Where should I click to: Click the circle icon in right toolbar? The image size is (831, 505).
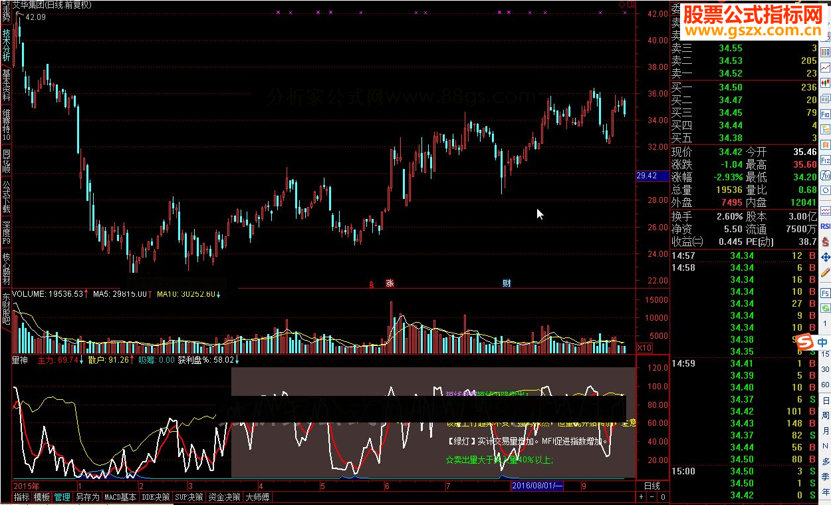(x=826, y=190)
